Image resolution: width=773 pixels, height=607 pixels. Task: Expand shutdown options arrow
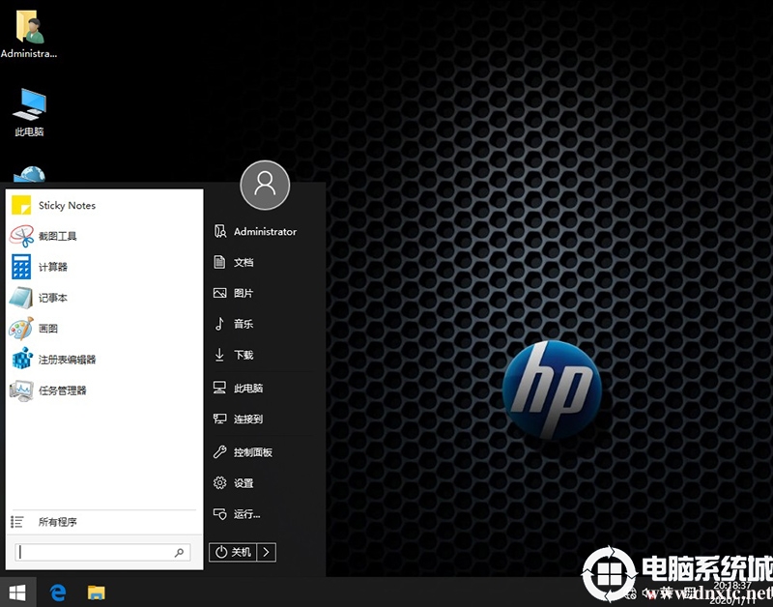coord(267,552)
